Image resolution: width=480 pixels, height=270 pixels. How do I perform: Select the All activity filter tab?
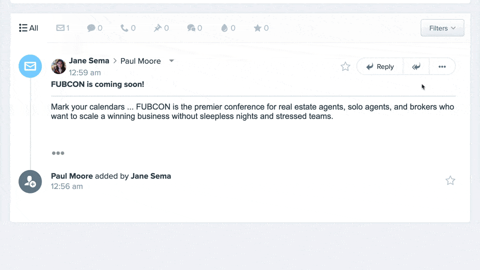click(28, 28)
